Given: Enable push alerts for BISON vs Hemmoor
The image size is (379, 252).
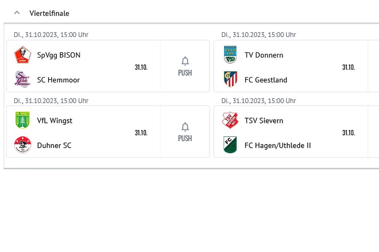Looking at the screenshot, I should pyautogui.click(x=185, y=66).
